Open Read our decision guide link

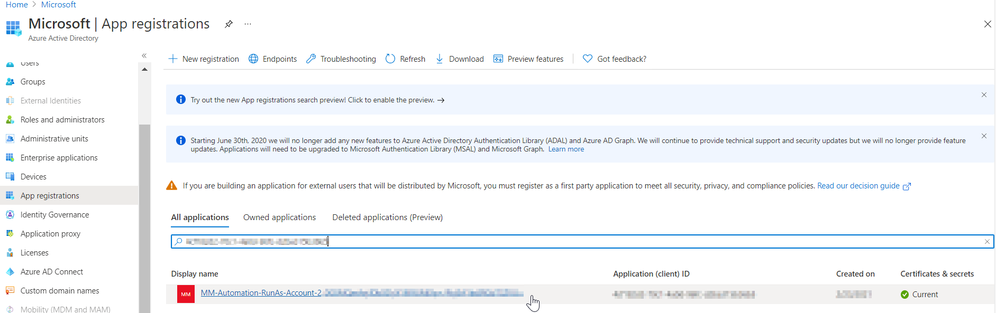pos(858,186)
